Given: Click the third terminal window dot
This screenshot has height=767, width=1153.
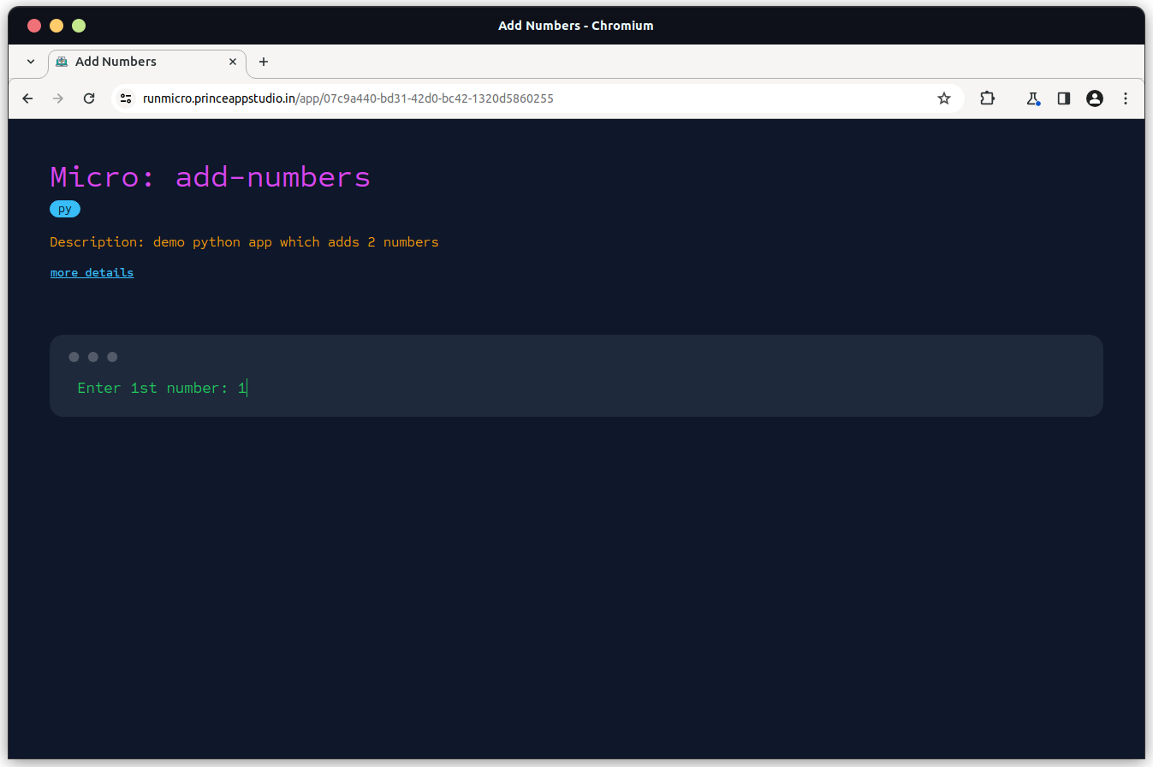Looking at the screenshot, I should point(112,357).
